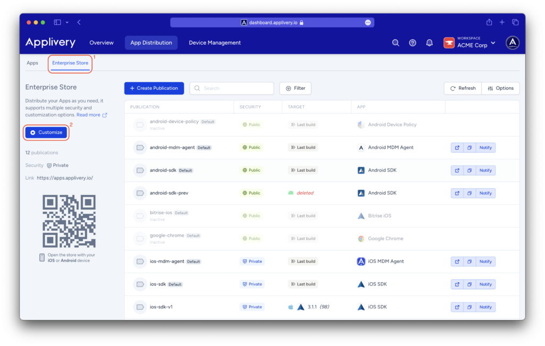The image size is (545, 346).
Task: Copy link for ios-mdm-agent publication
Action: click(x=469, y=261)
